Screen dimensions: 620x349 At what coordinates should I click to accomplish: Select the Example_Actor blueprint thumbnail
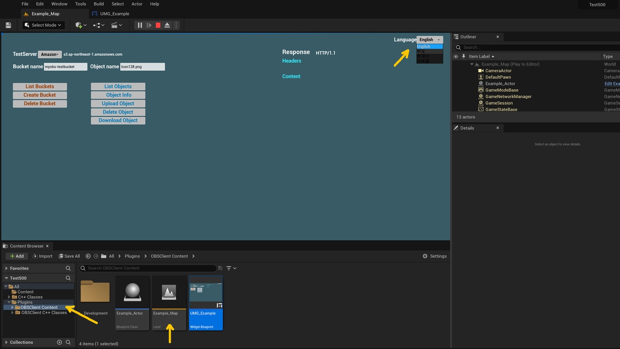132,303
